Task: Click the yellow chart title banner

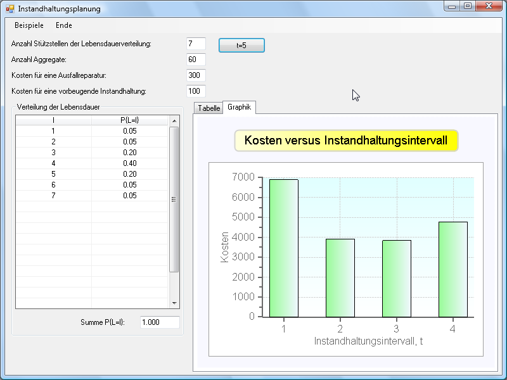Action: [x=346, y=141]
